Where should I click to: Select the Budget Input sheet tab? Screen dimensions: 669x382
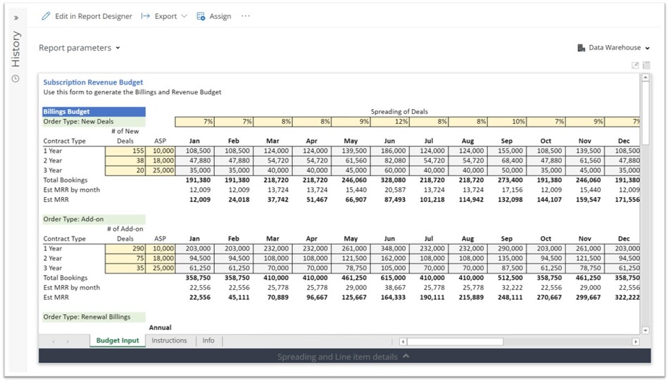point(118,340)
